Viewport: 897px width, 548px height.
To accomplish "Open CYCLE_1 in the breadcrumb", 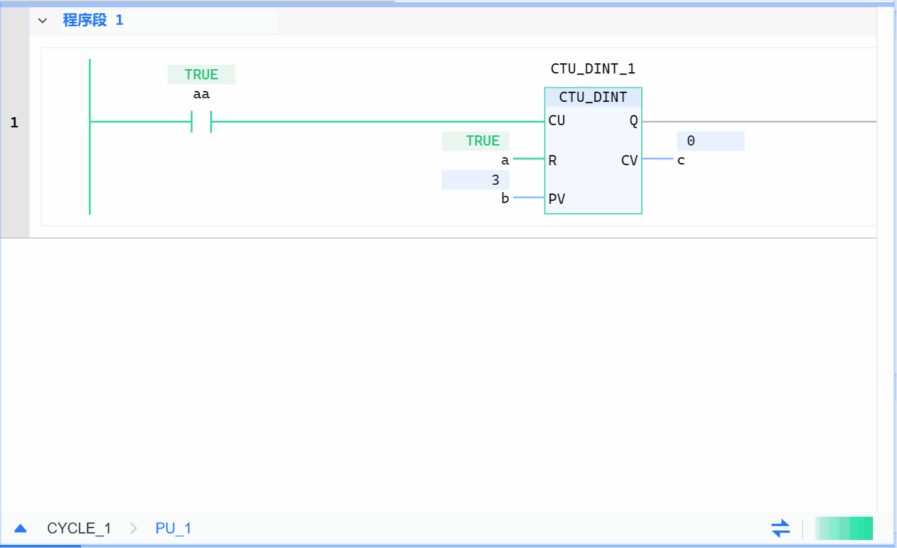I will [x=79, y=528].
